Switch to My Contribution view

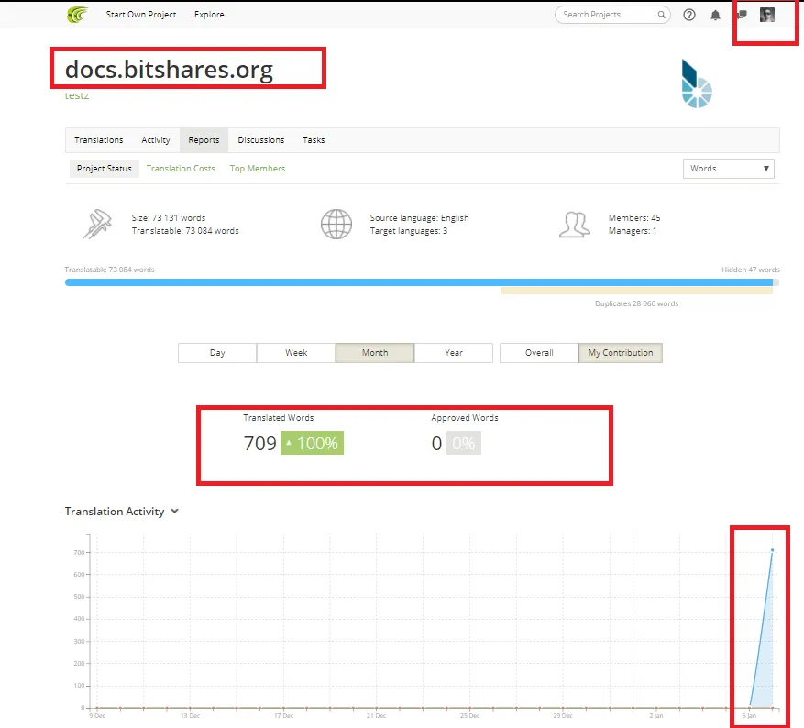(x=621, y=353)
